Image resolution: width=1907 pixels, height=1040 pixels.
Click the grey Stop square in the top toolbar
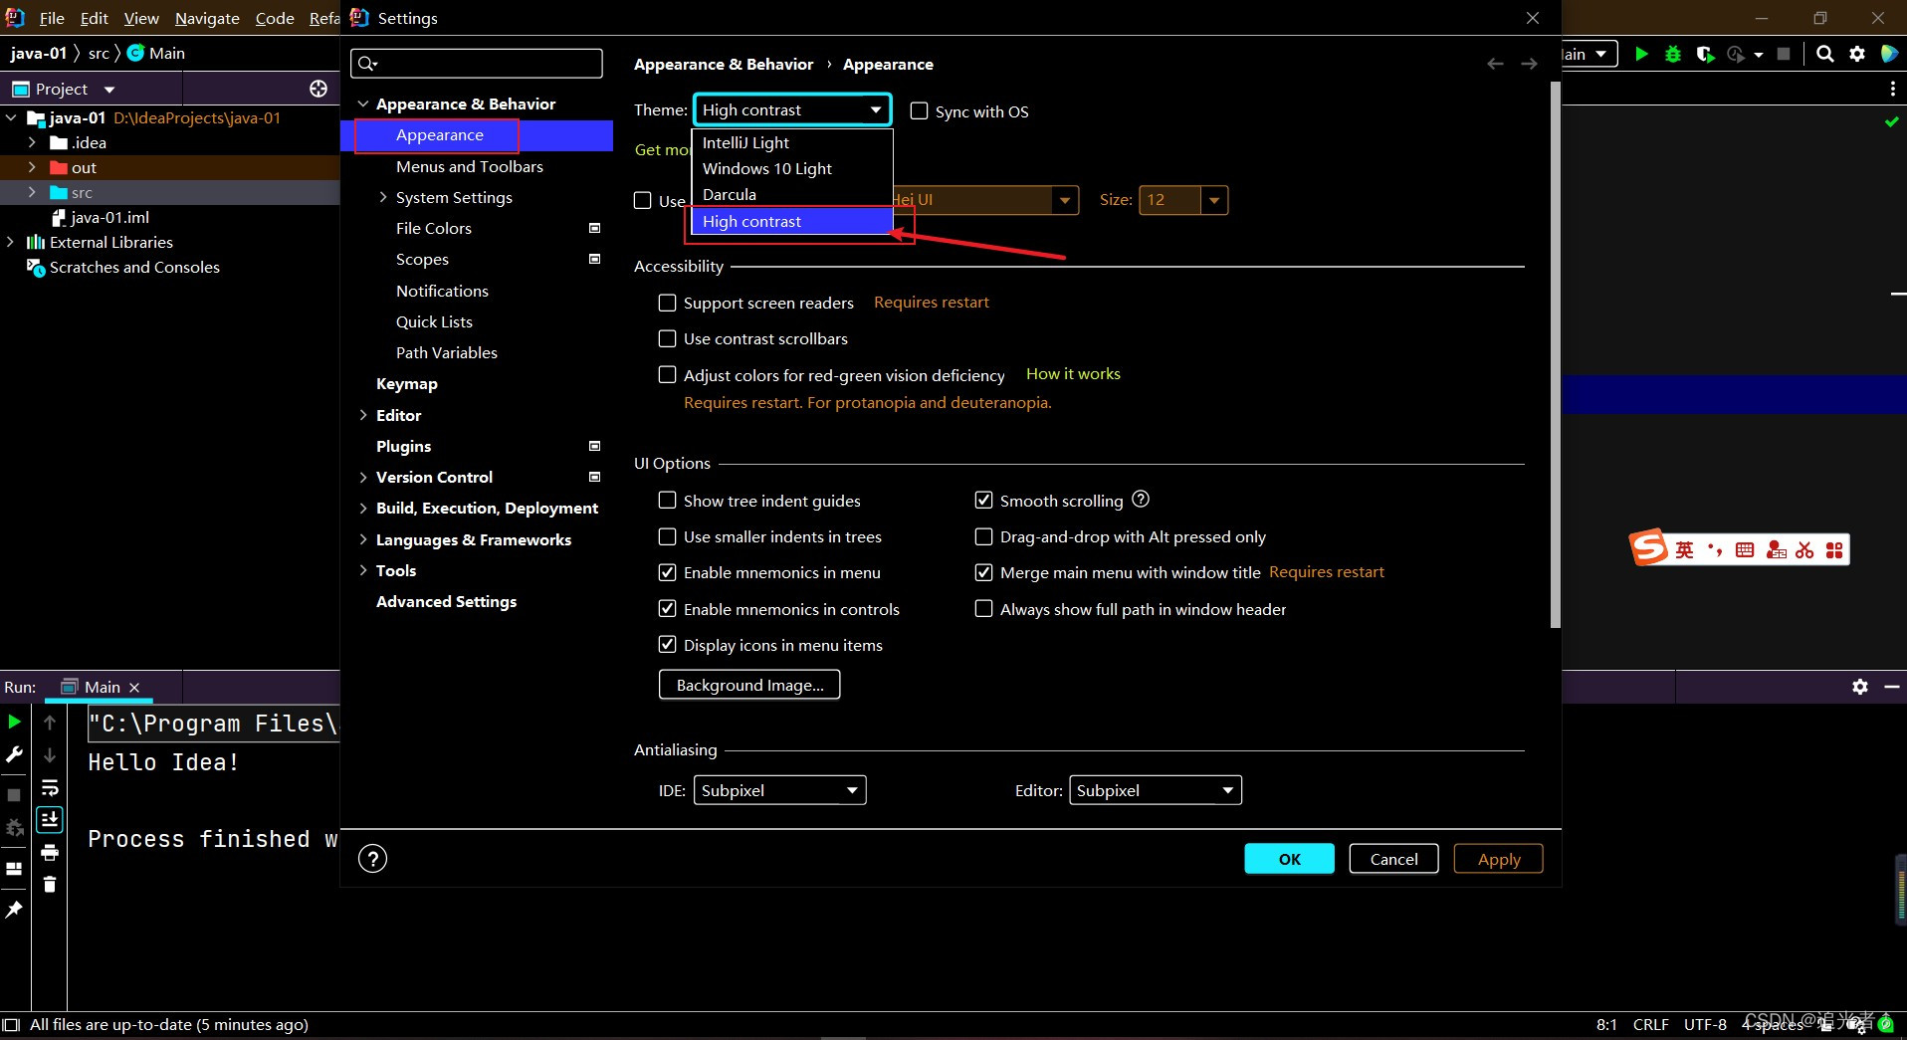click(x=1784, y=54)
